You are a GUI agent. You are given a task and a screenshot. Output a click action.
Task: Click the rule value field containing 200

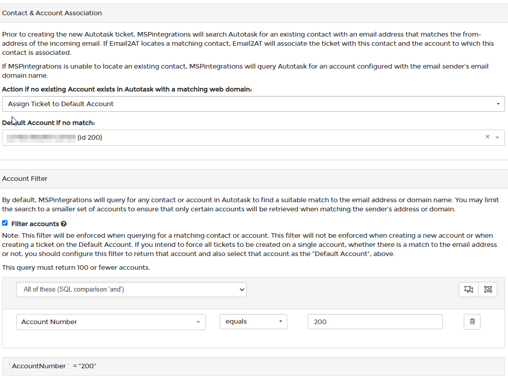click(x=375, y=322)
